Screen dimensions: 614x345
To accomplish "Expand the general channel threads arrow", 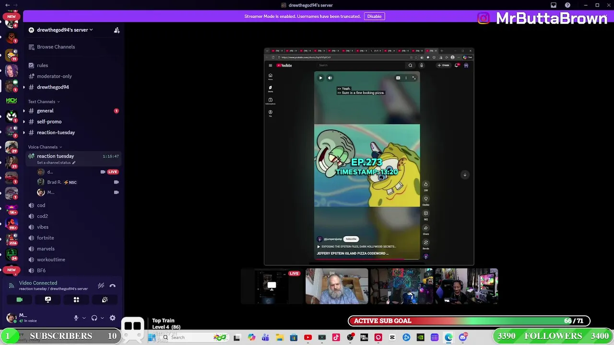I will pyautogui.click(x=24, y=111).
